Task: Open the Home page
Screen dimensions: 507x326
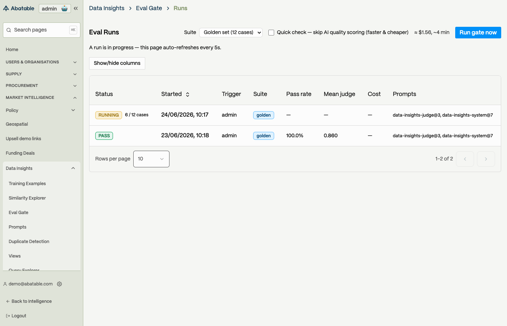Action: pos(12,50)
